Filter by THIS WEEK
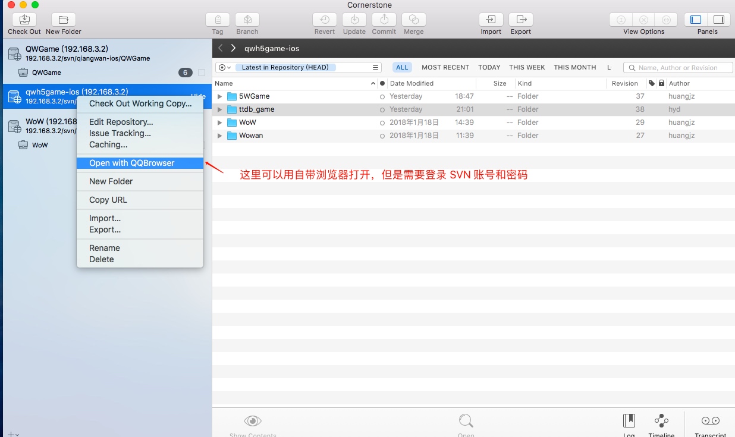The height and width of the screenshot is (437, 735). tap(527, 67)
